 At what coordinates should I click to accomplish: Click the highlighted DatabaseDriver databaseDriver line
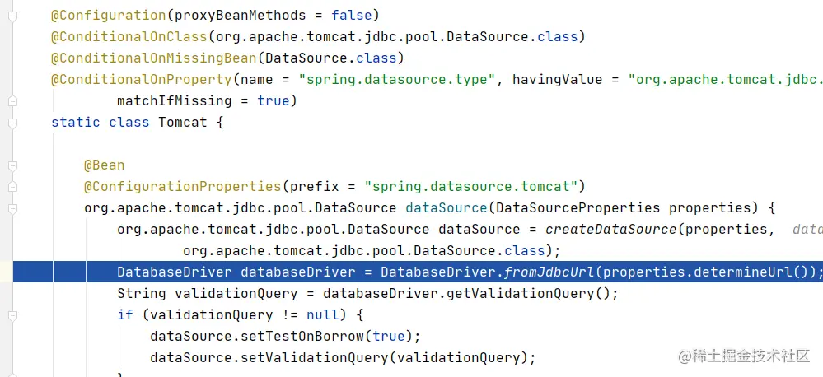pos(418,272)
